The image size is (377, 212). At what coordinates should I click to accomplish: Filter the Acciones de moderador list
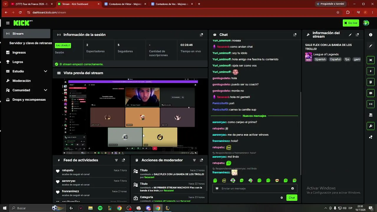coord(194,160)
